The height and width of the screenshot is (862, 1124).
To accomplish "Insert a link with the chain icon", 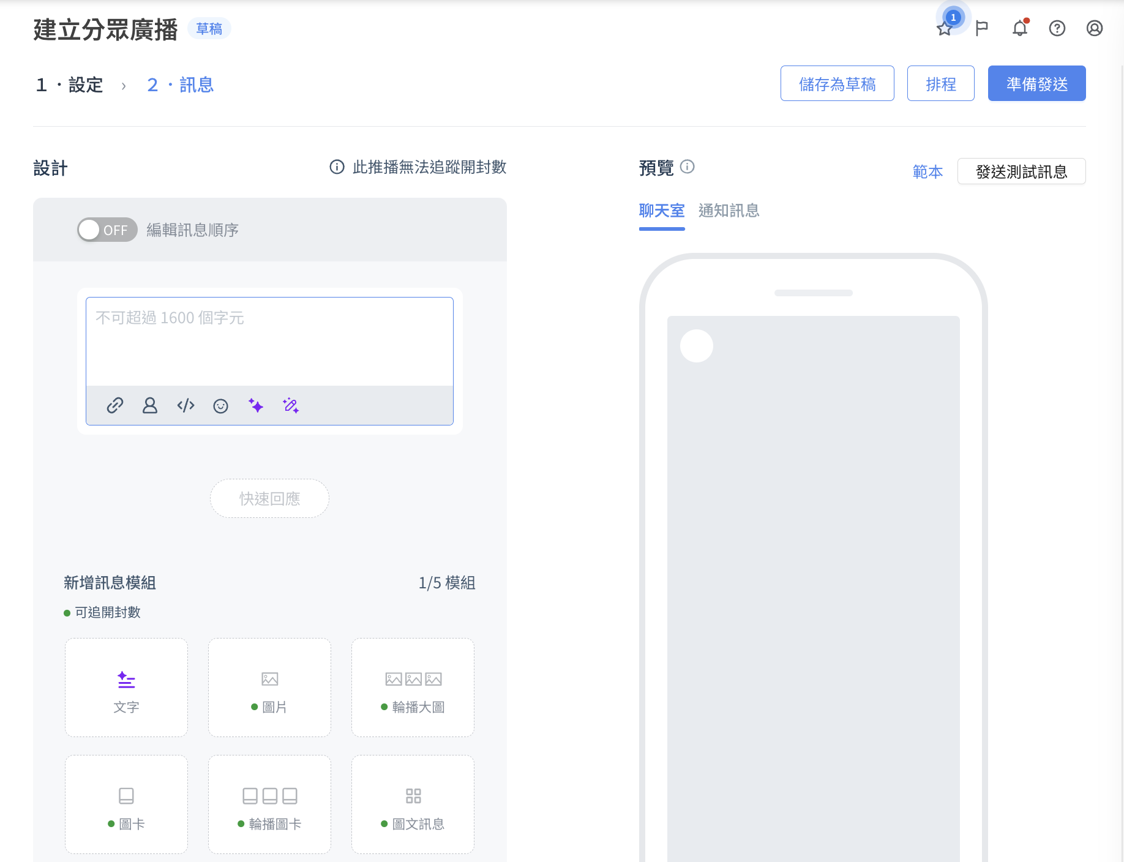I will point(115,405).
